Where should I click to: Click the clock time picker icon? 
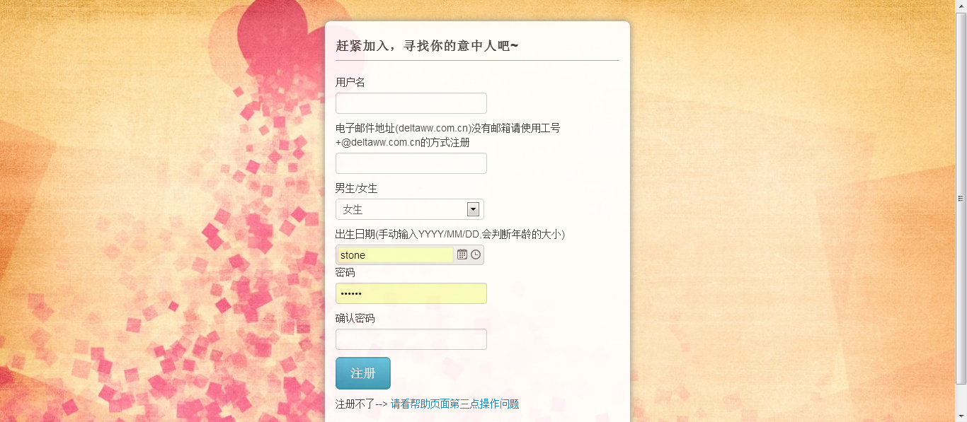pyautogui.click(x=476, y=254)
